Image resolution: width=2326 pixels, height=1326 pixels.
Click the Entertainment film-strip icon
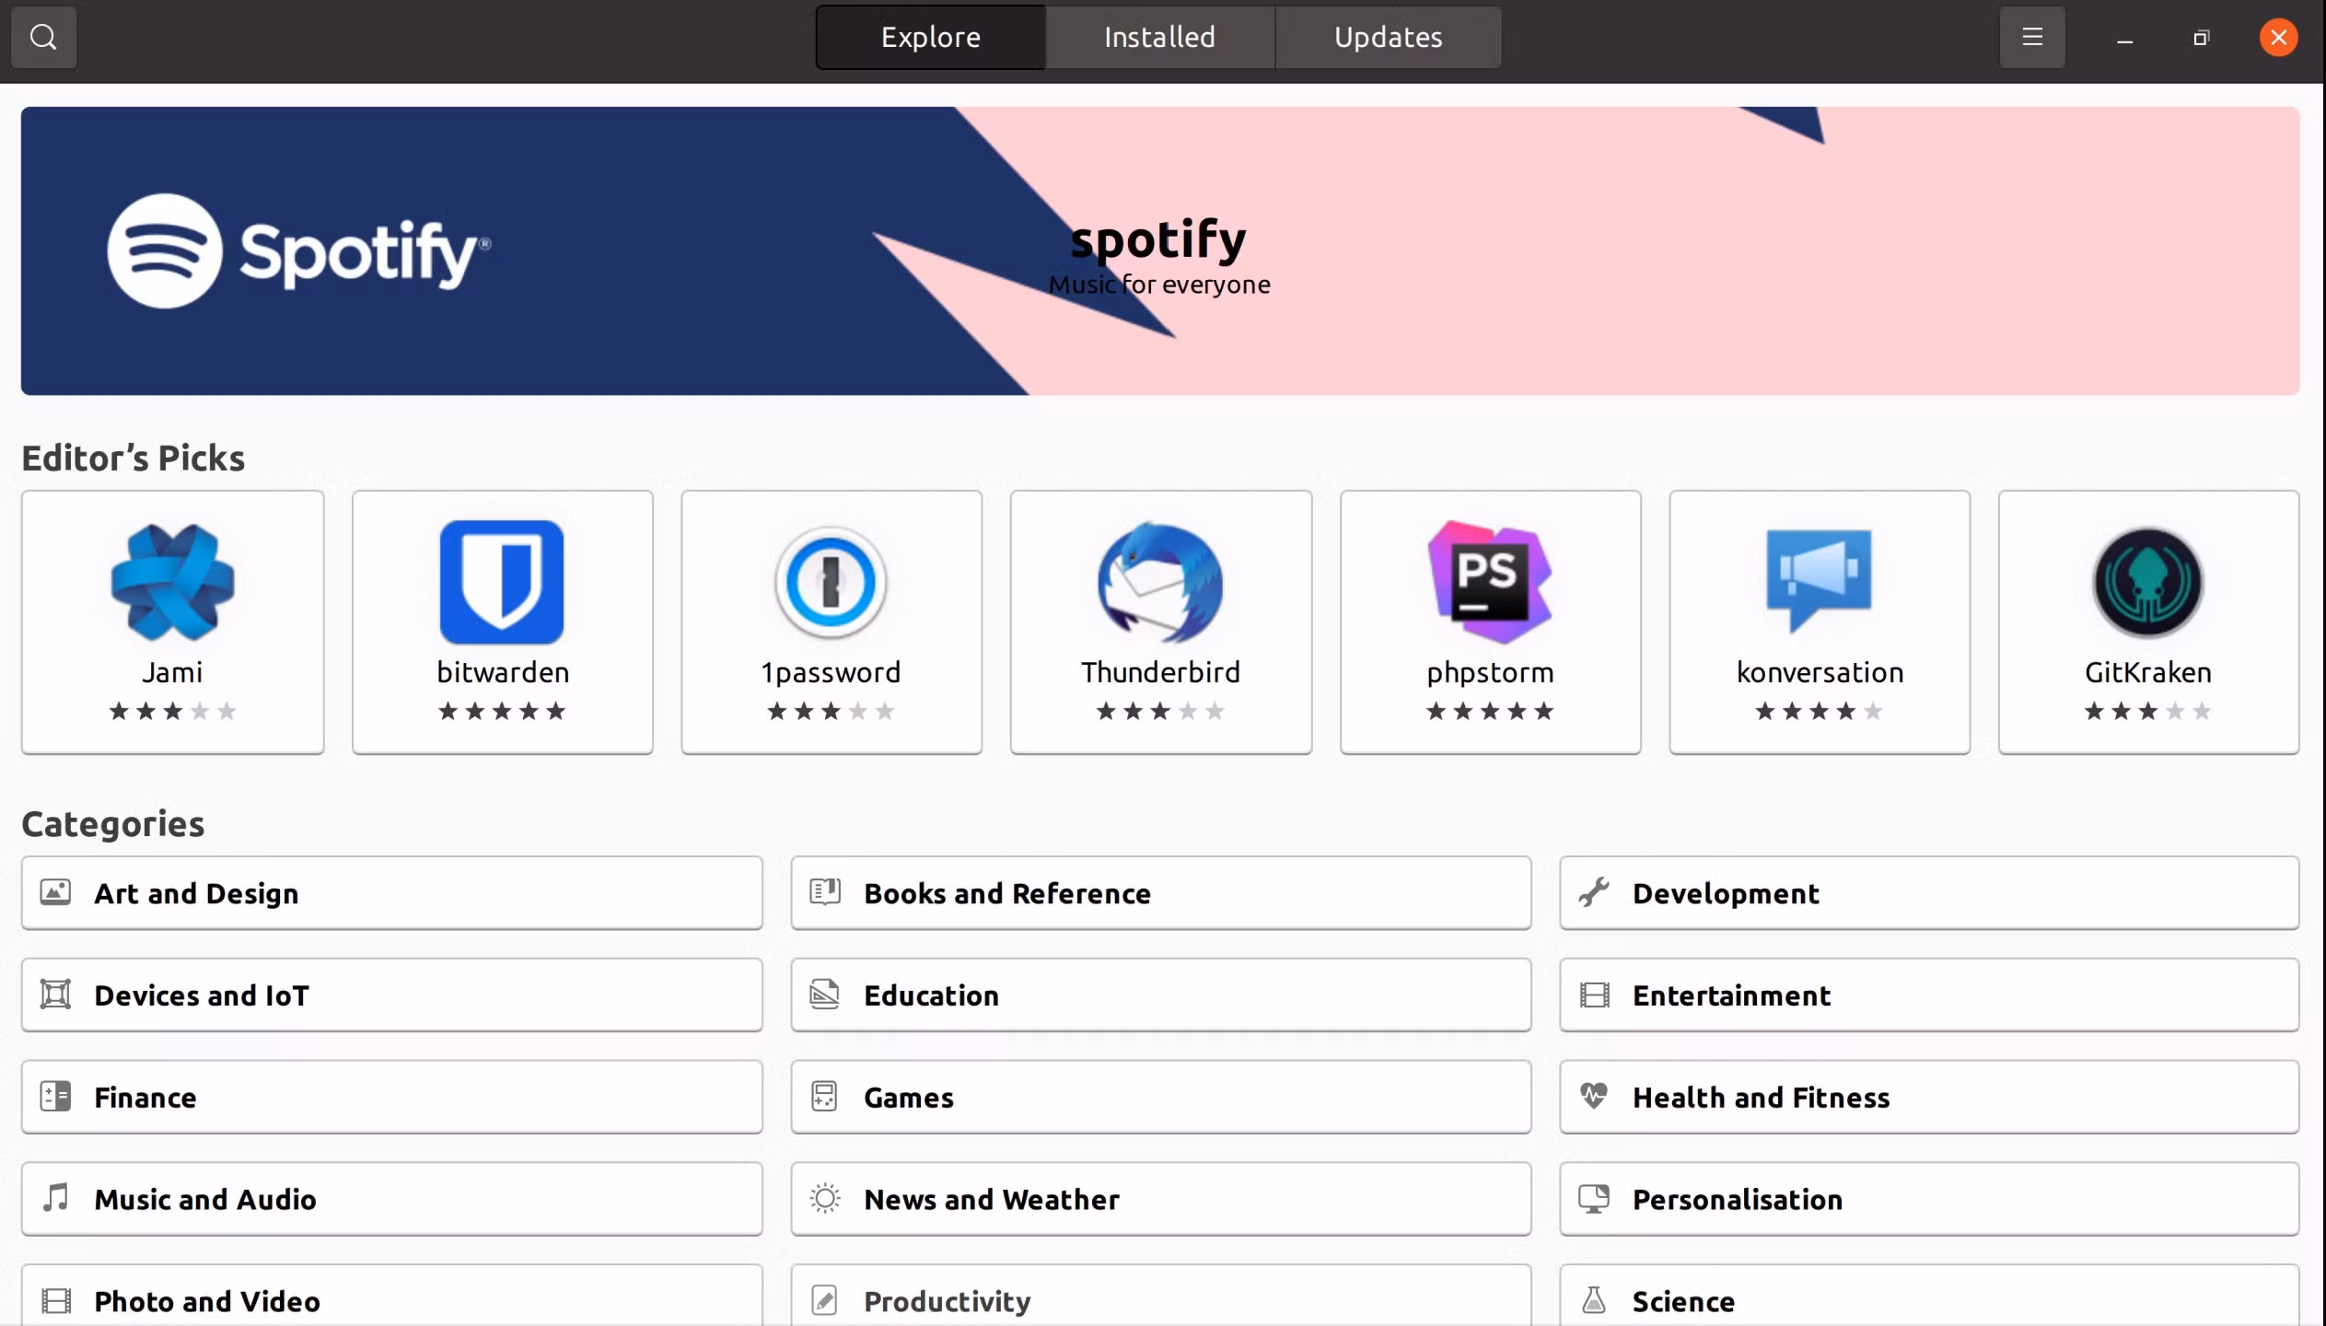(1595, 995)
